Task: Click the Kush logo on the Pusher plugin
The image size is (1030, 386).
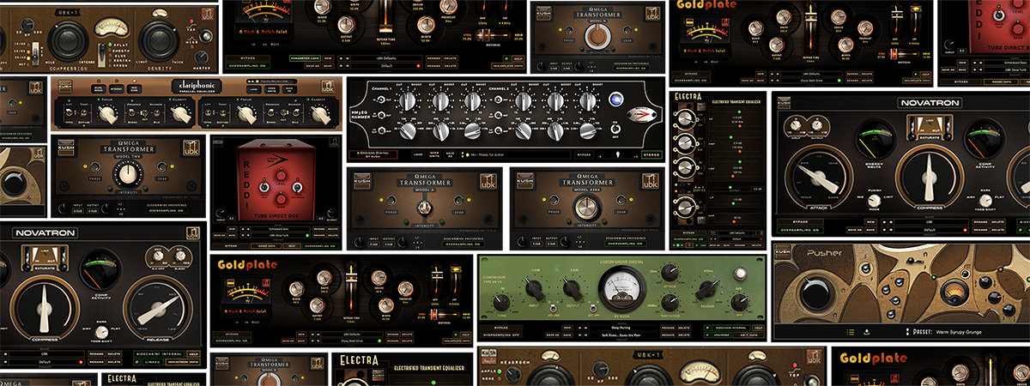Action: click(x=783, y=252)
